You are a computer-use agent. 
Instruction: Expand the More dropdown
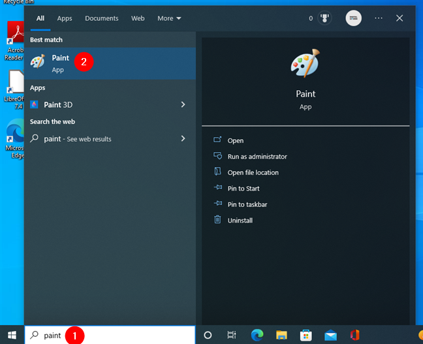pos(169,18)
